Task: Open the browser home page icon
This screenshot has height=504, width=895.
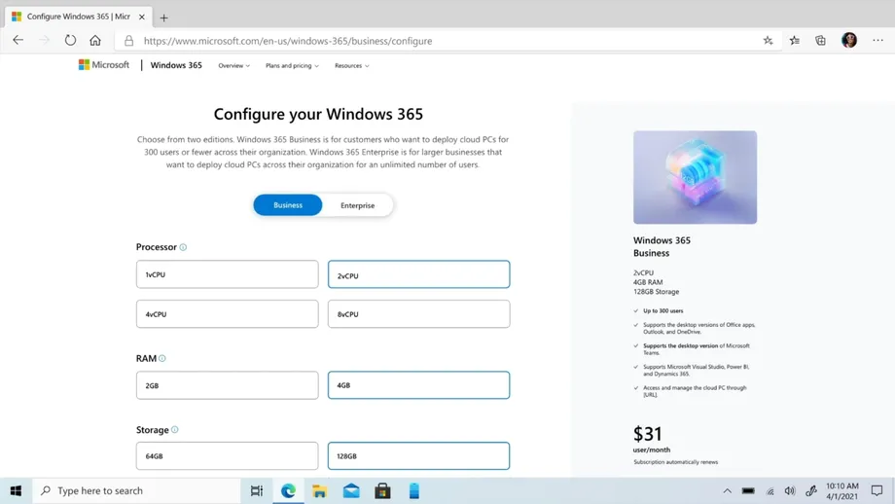Action: [95, 41]
